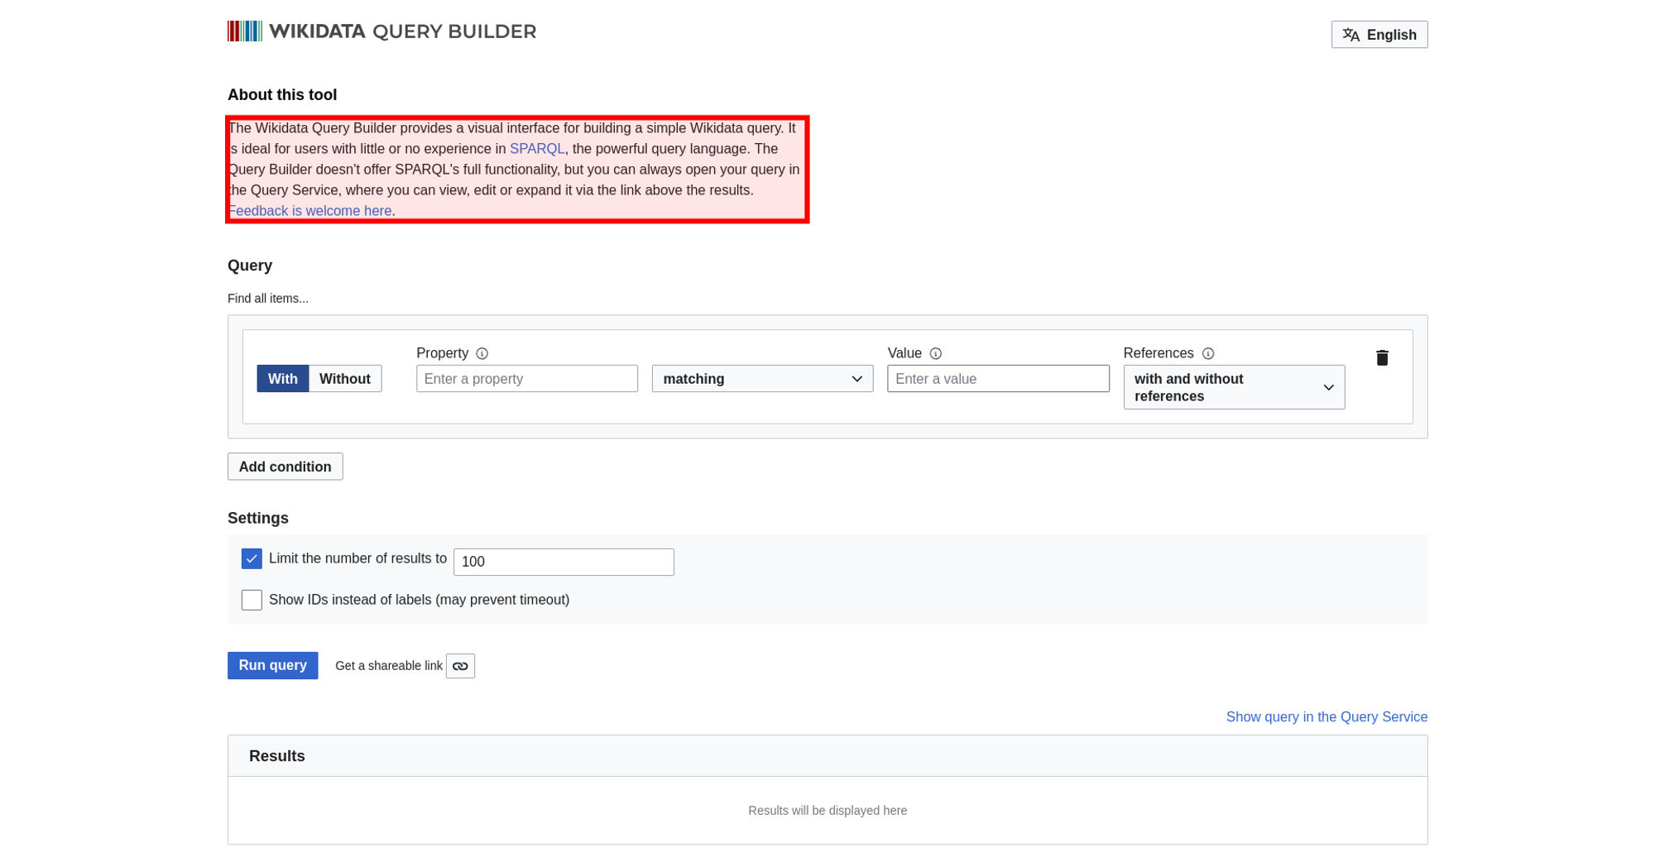Uncheck Limit the number of results
The width and height of the screenshot is (1655, 857).
(x=252, y=559)
